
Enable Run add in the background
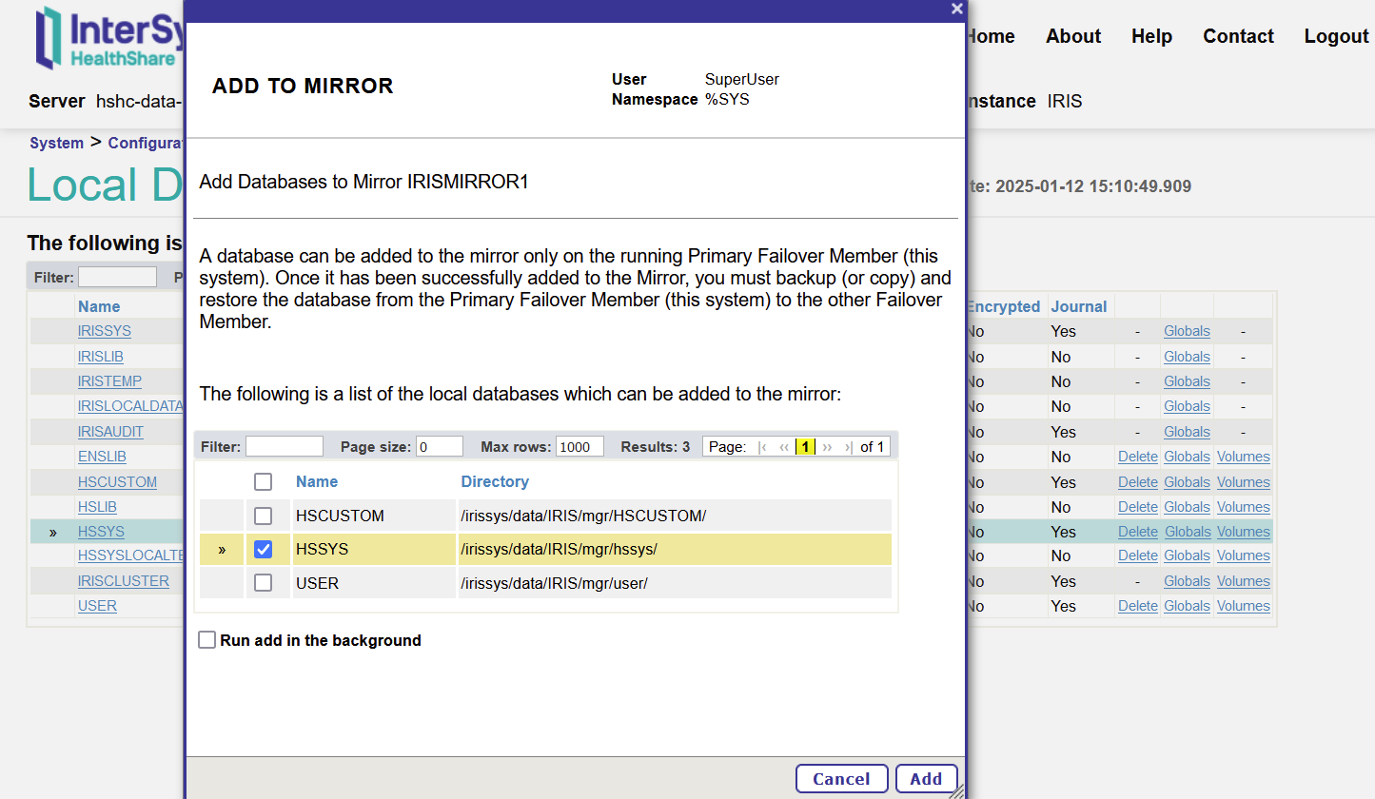(x=207, y=640)
